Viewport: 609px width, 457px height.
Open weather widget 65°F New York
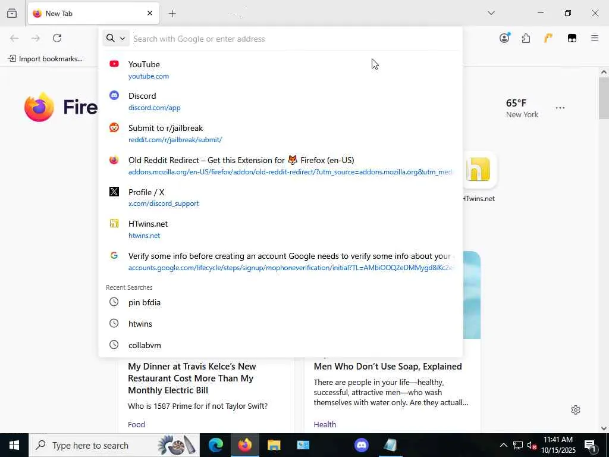click(x=522, y=108)
